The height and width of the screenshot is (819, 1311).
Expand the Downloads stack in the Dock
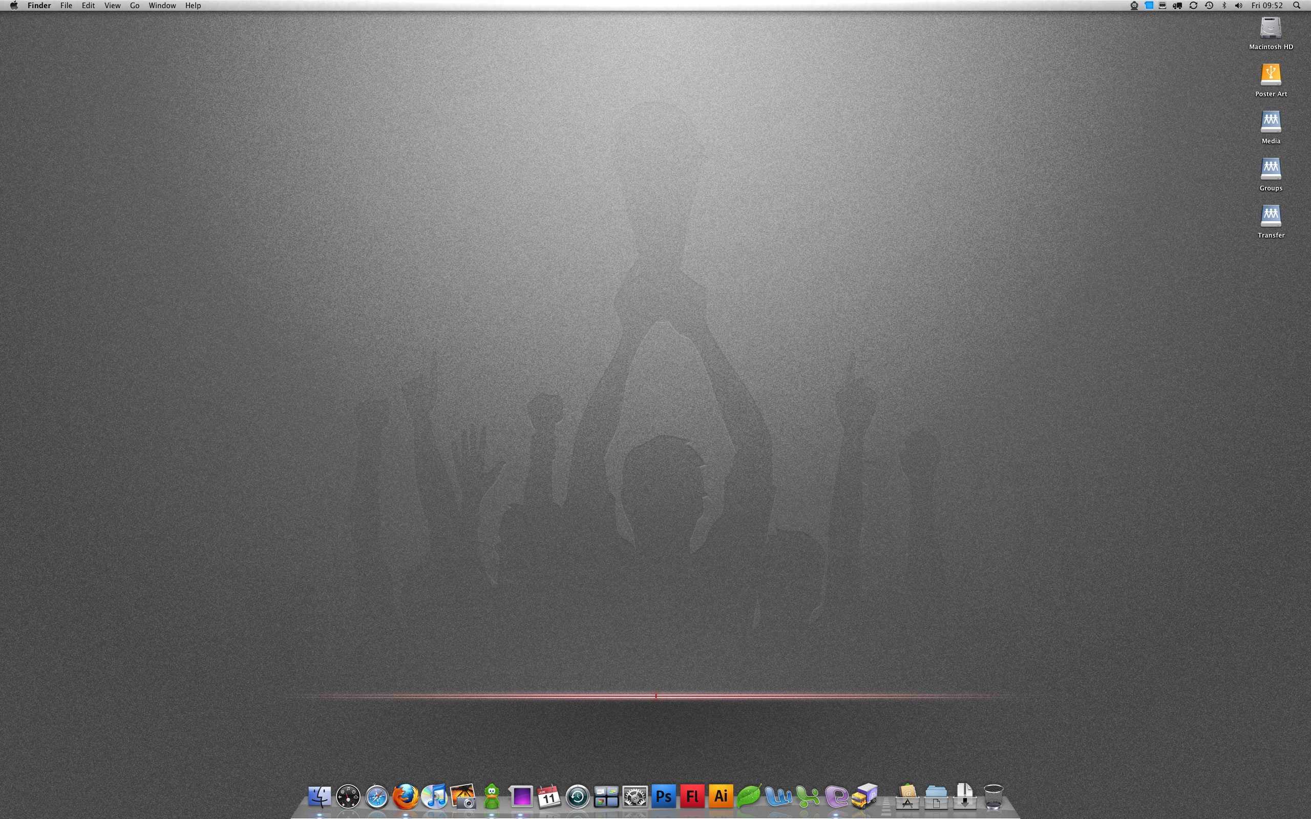tap(965, 796)
